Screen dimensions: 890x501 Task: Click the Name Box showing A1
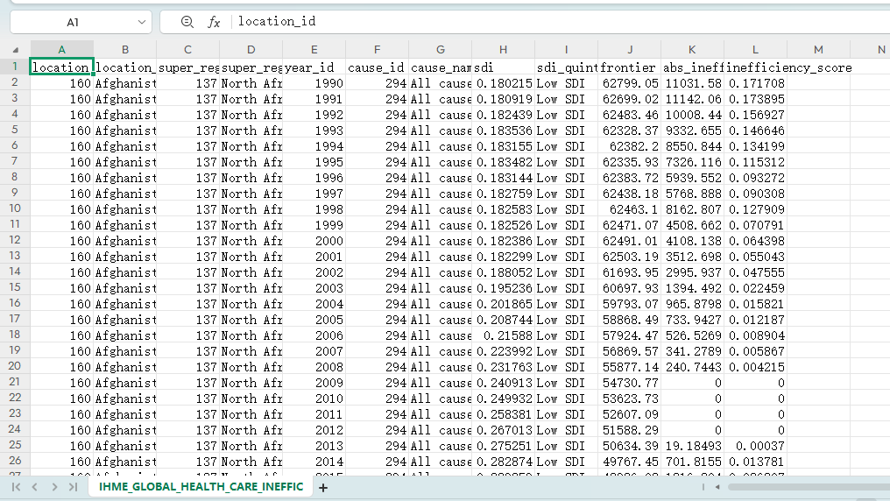(73, 22)
